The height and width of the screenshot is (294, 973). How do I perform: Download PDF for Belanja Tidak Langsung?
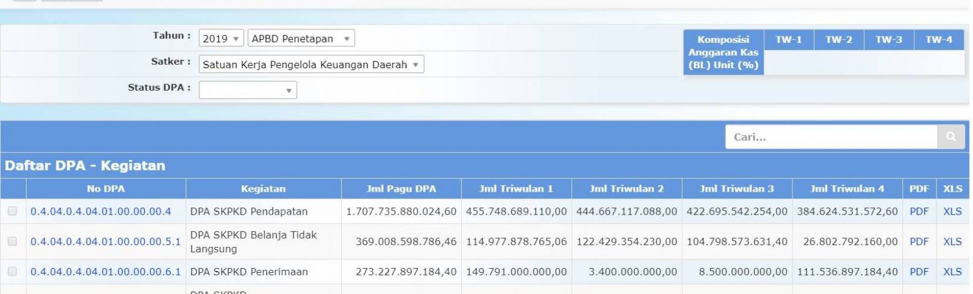pos(919,241)
